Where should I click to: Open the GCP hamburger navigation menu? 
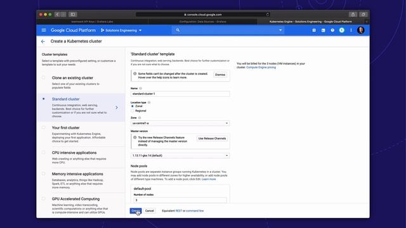coord(44,30)
